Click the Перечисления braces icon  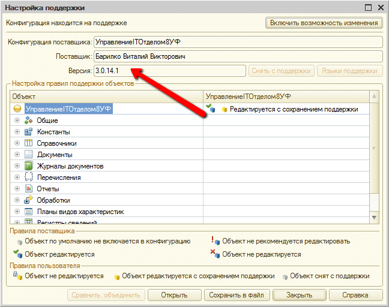click(28, 177)
